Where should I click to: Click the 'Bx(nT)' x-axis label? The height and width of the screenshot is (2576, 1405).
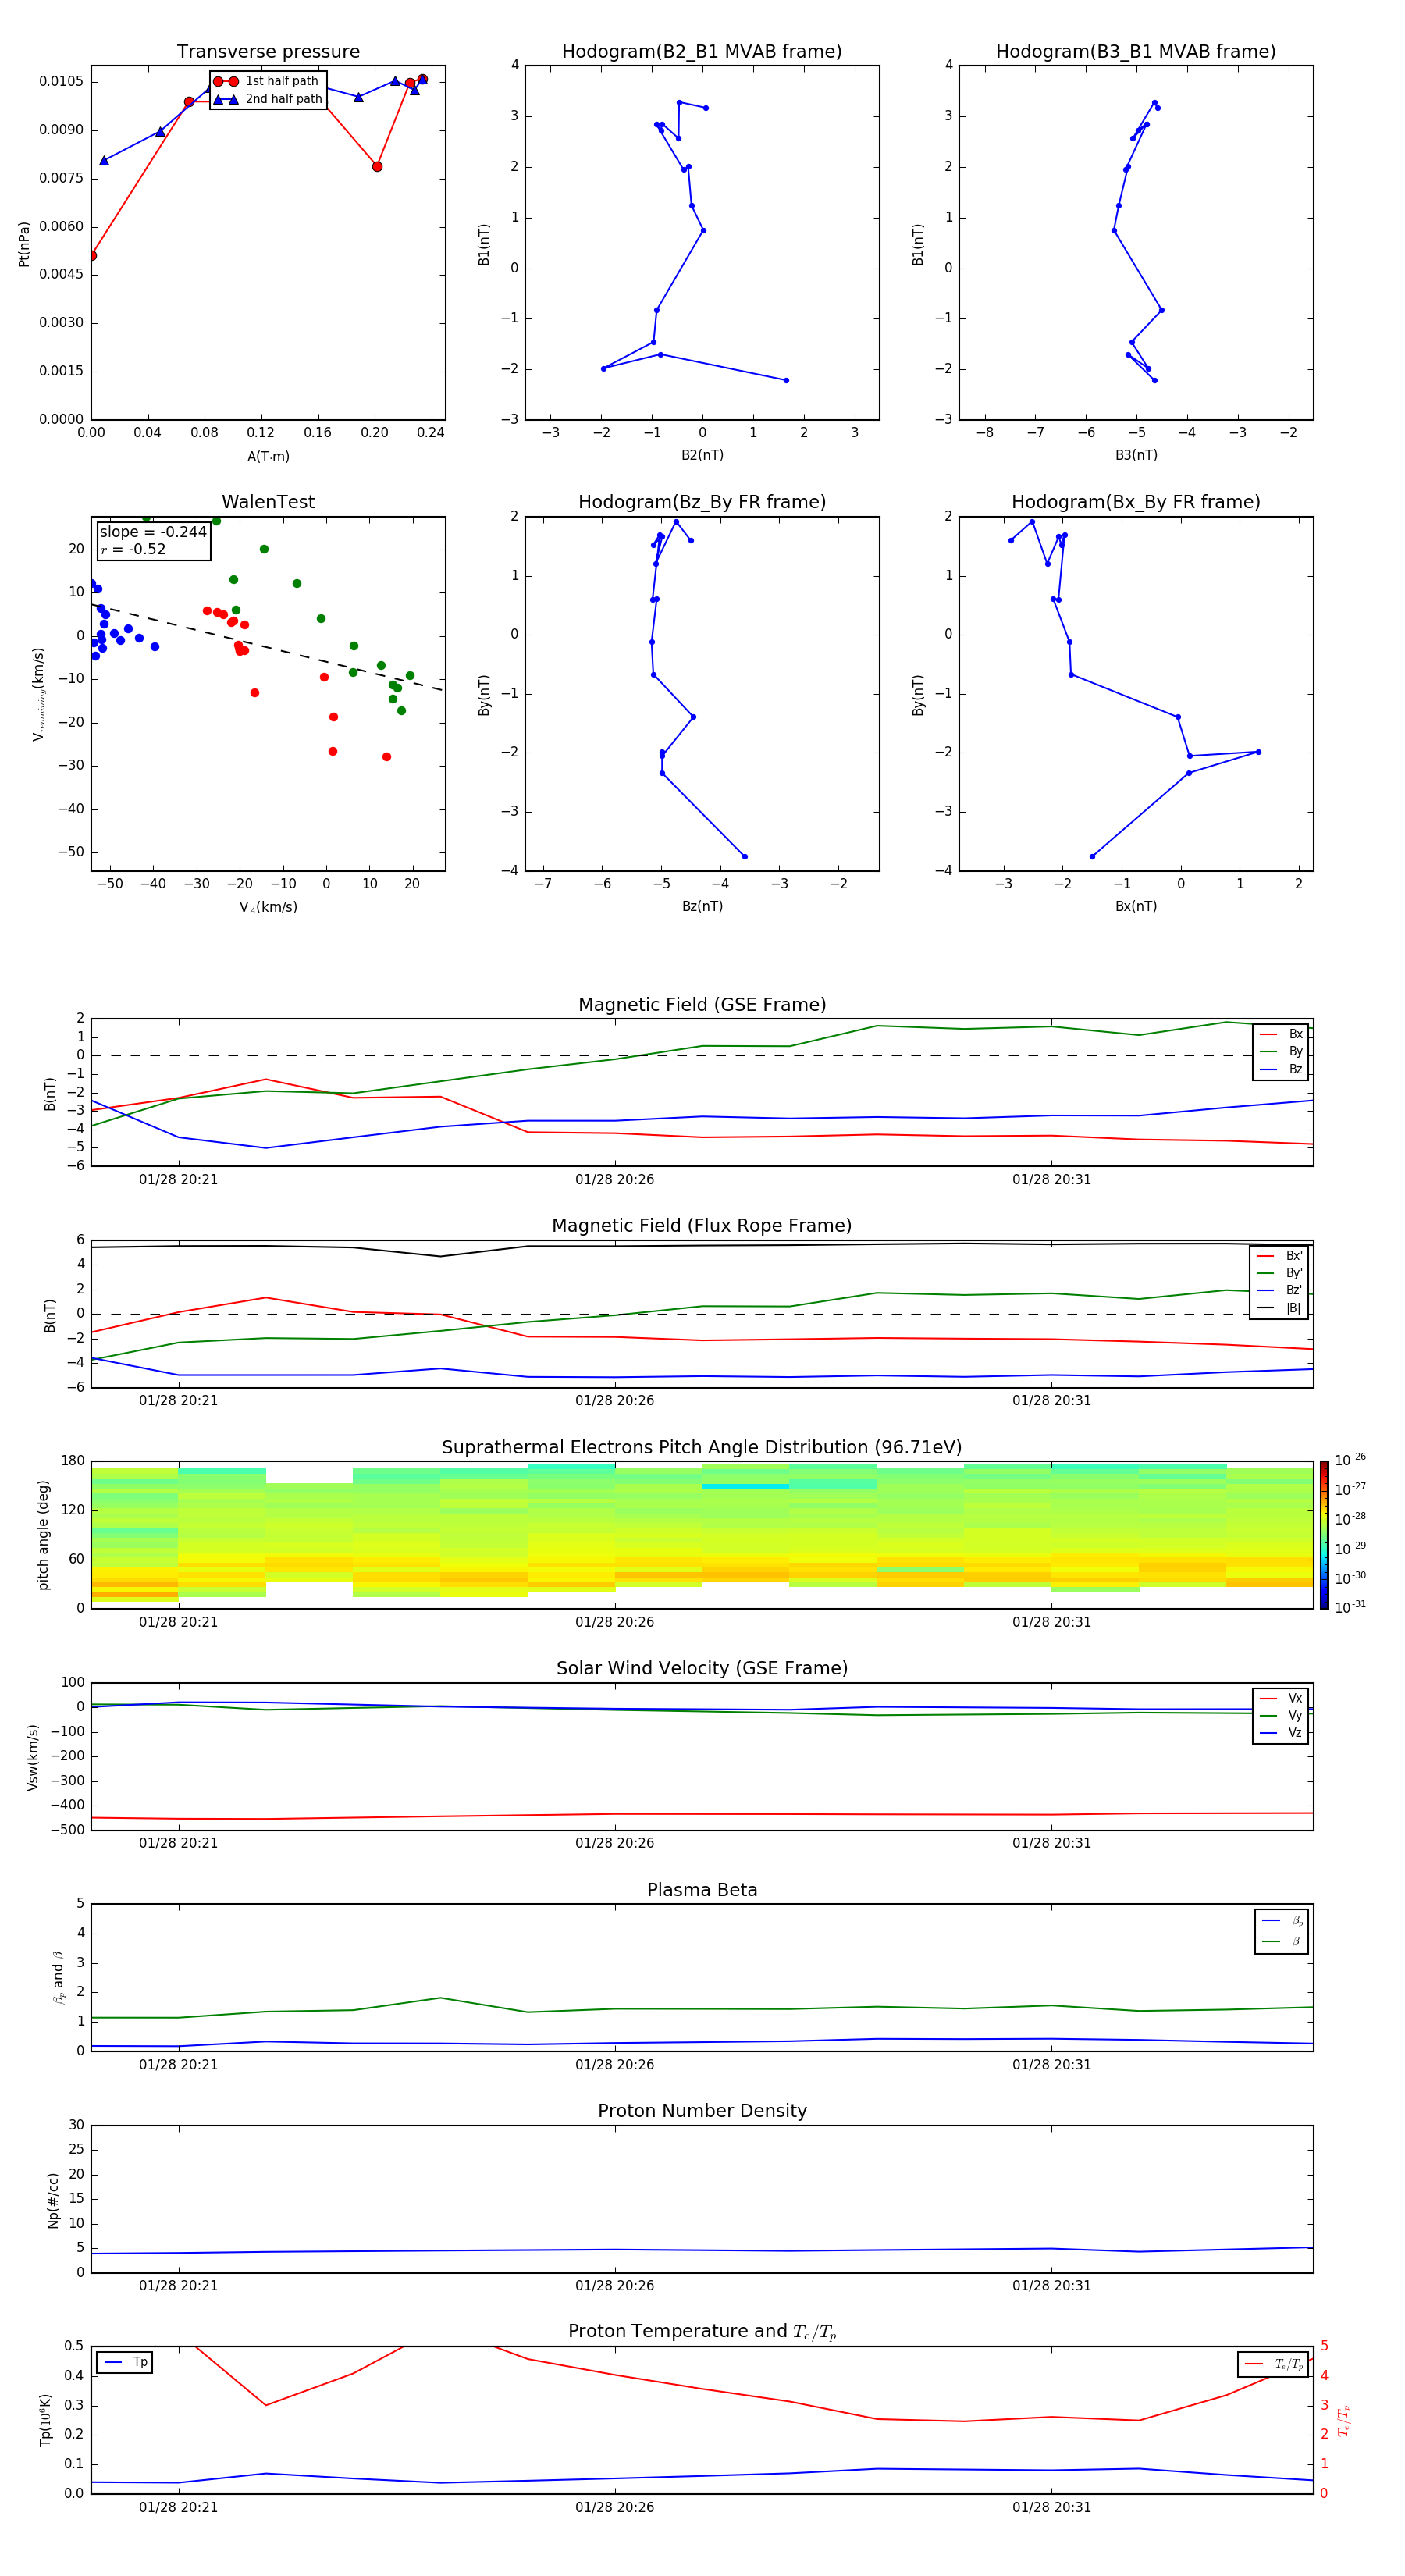[1136, 906]
